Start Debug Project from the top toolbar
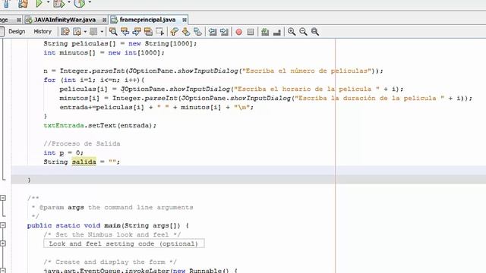This screenshot has height=273, width=486. tap(58, 3)
